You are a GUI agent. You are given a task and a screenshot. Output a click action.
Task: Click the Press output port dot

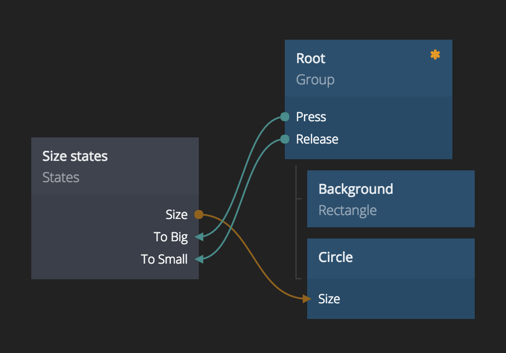coord(285,117)
